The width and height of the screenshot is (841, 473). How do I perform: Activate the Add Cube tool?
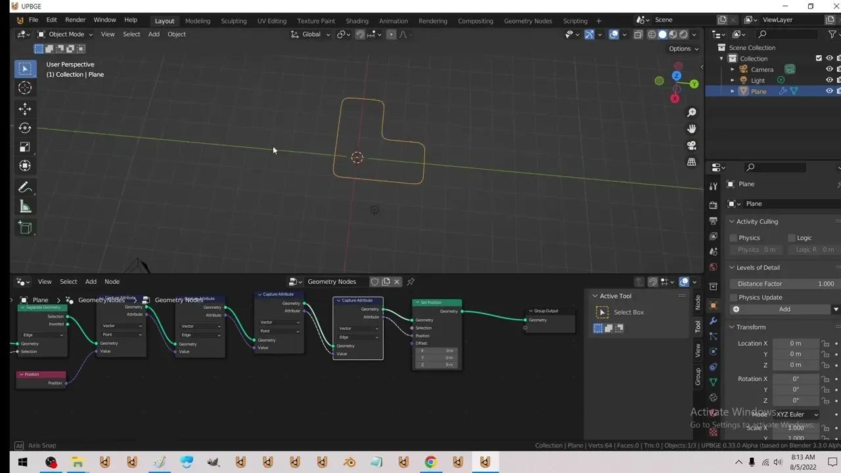[25, 227]
